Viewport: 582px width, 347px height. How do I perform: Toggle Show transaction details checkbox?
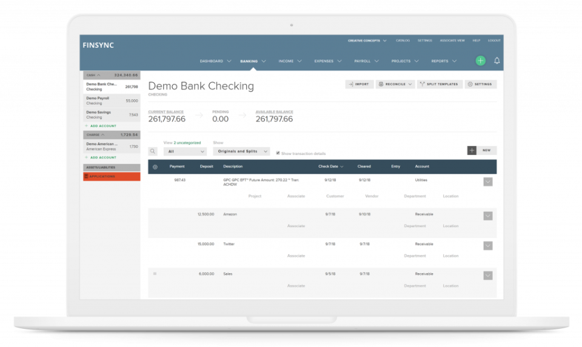coord(278,153)
